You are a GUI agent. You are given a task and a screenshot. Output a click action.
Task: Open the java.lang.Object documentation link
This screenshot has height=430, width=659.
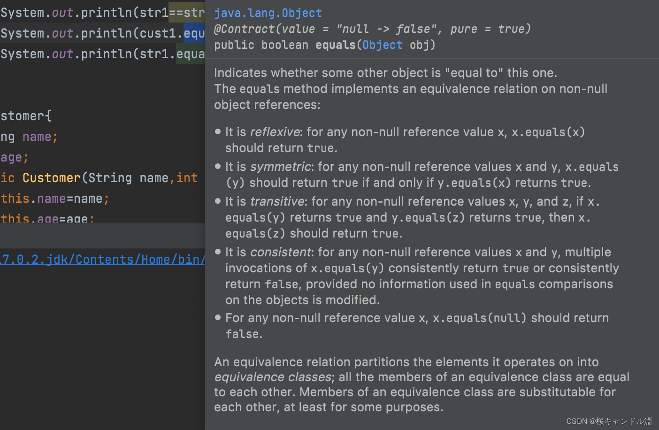coord(268,13)
